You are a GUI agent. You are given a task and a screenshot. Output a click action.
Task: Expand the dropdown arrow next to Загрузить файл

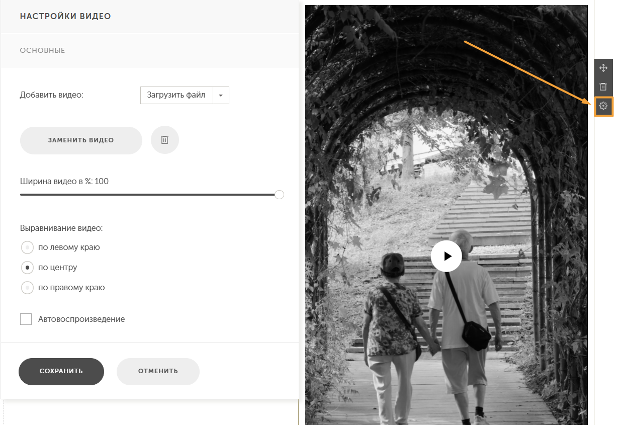click(221, 95)
